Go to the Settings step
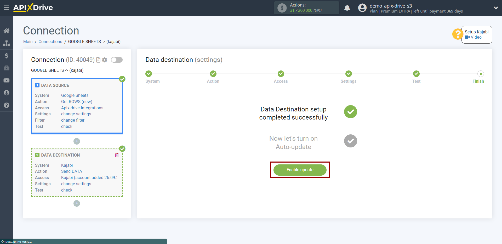Image resolution: width=502 pixels, height=244 pixels. pos(349,74)
